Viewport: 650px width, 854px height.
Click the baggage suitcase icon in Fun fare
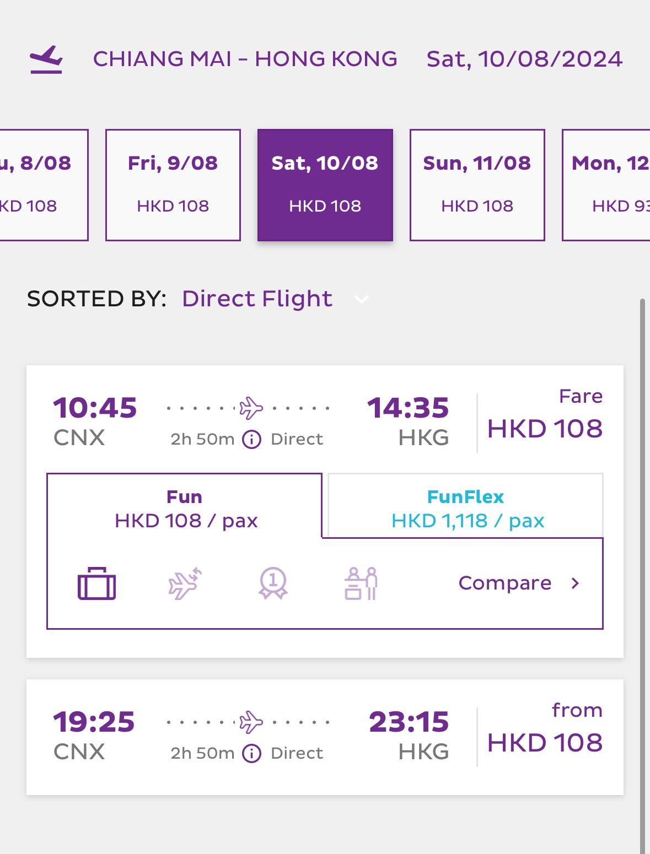click(96, 583)
